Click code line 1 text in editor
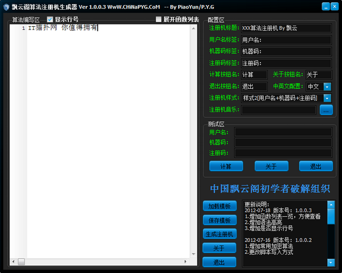The image size is (342, 273). click(63, 28)
